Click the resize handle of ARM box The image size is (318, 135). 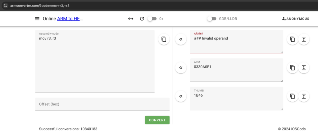[x=282, y=80]
